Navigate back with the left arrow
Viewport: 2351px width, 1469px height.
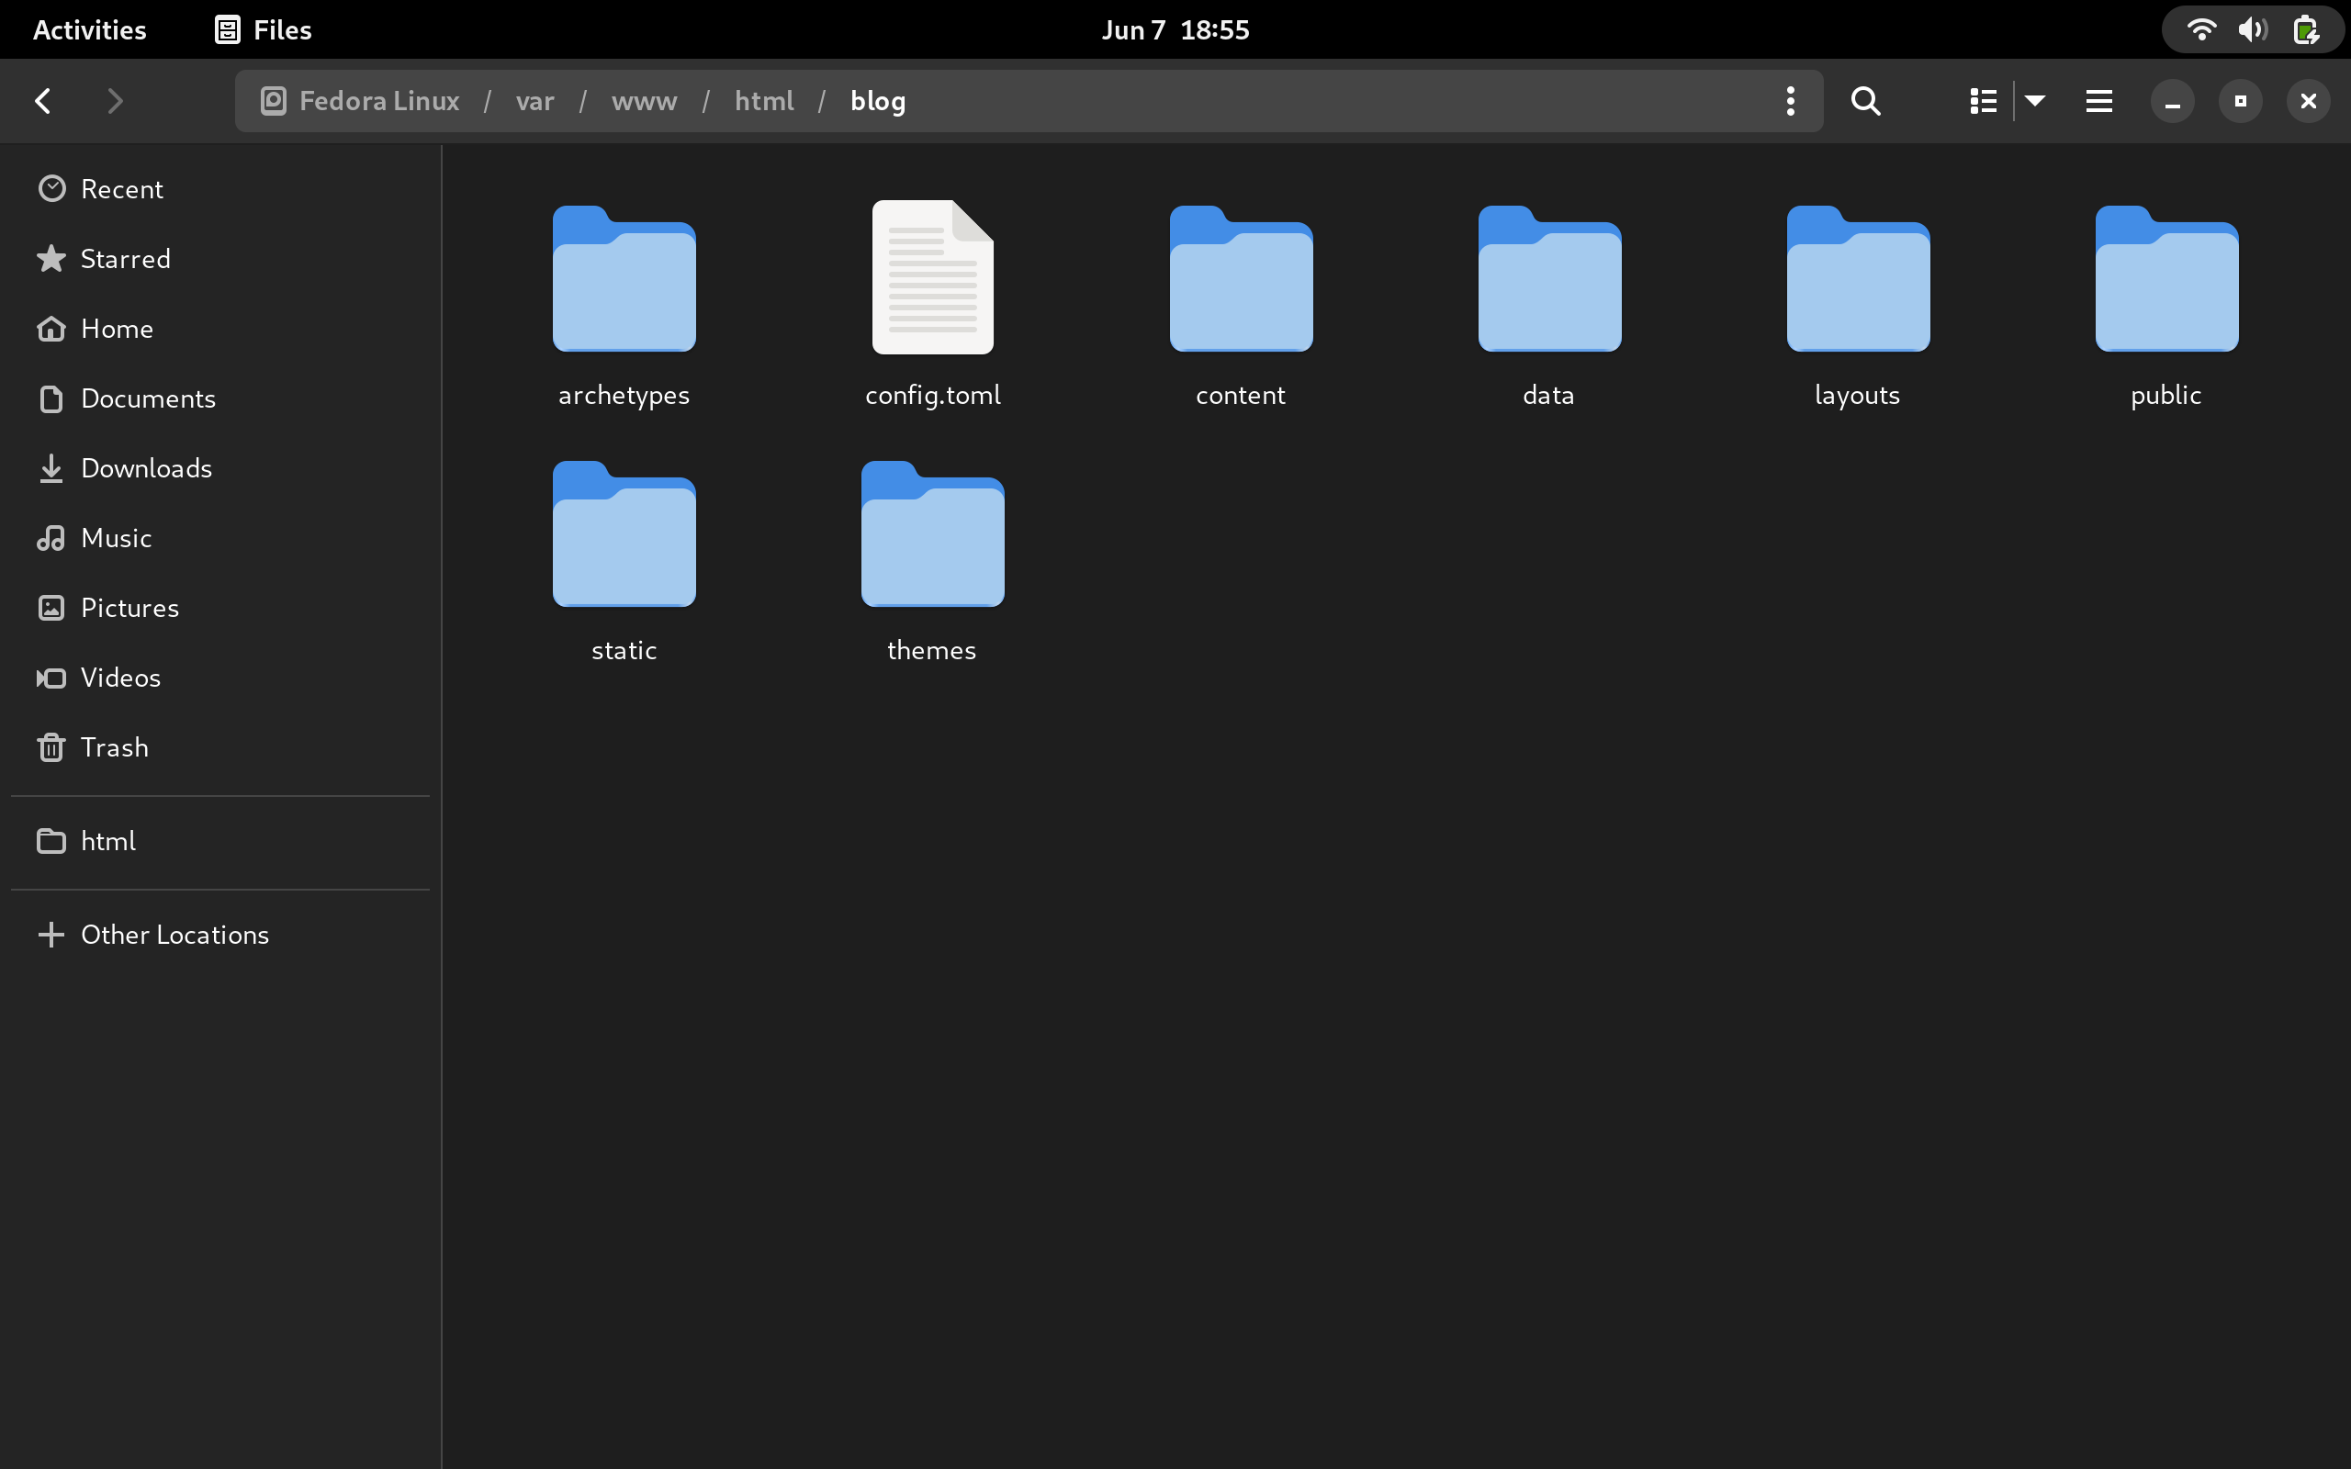(43, 100)
